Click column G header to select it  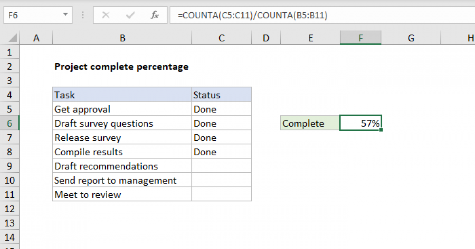click(x=411, y=38)
